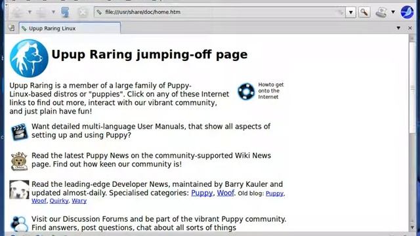Click the vertical scrollbar thumb
The width and height of the screenshot is (420, 236).
(x=412, y=88)
